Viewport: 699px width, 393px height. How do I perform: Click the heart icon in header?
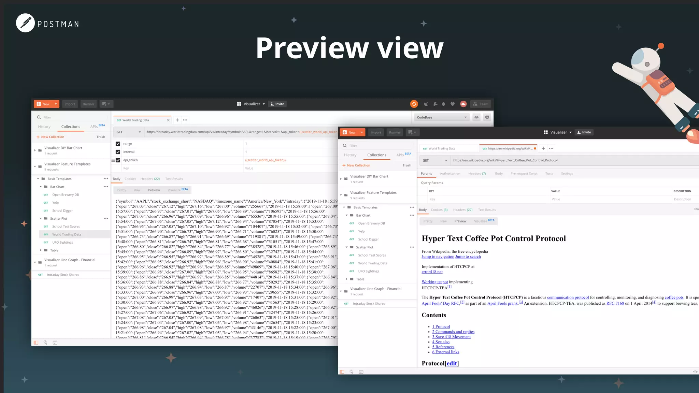453,104
